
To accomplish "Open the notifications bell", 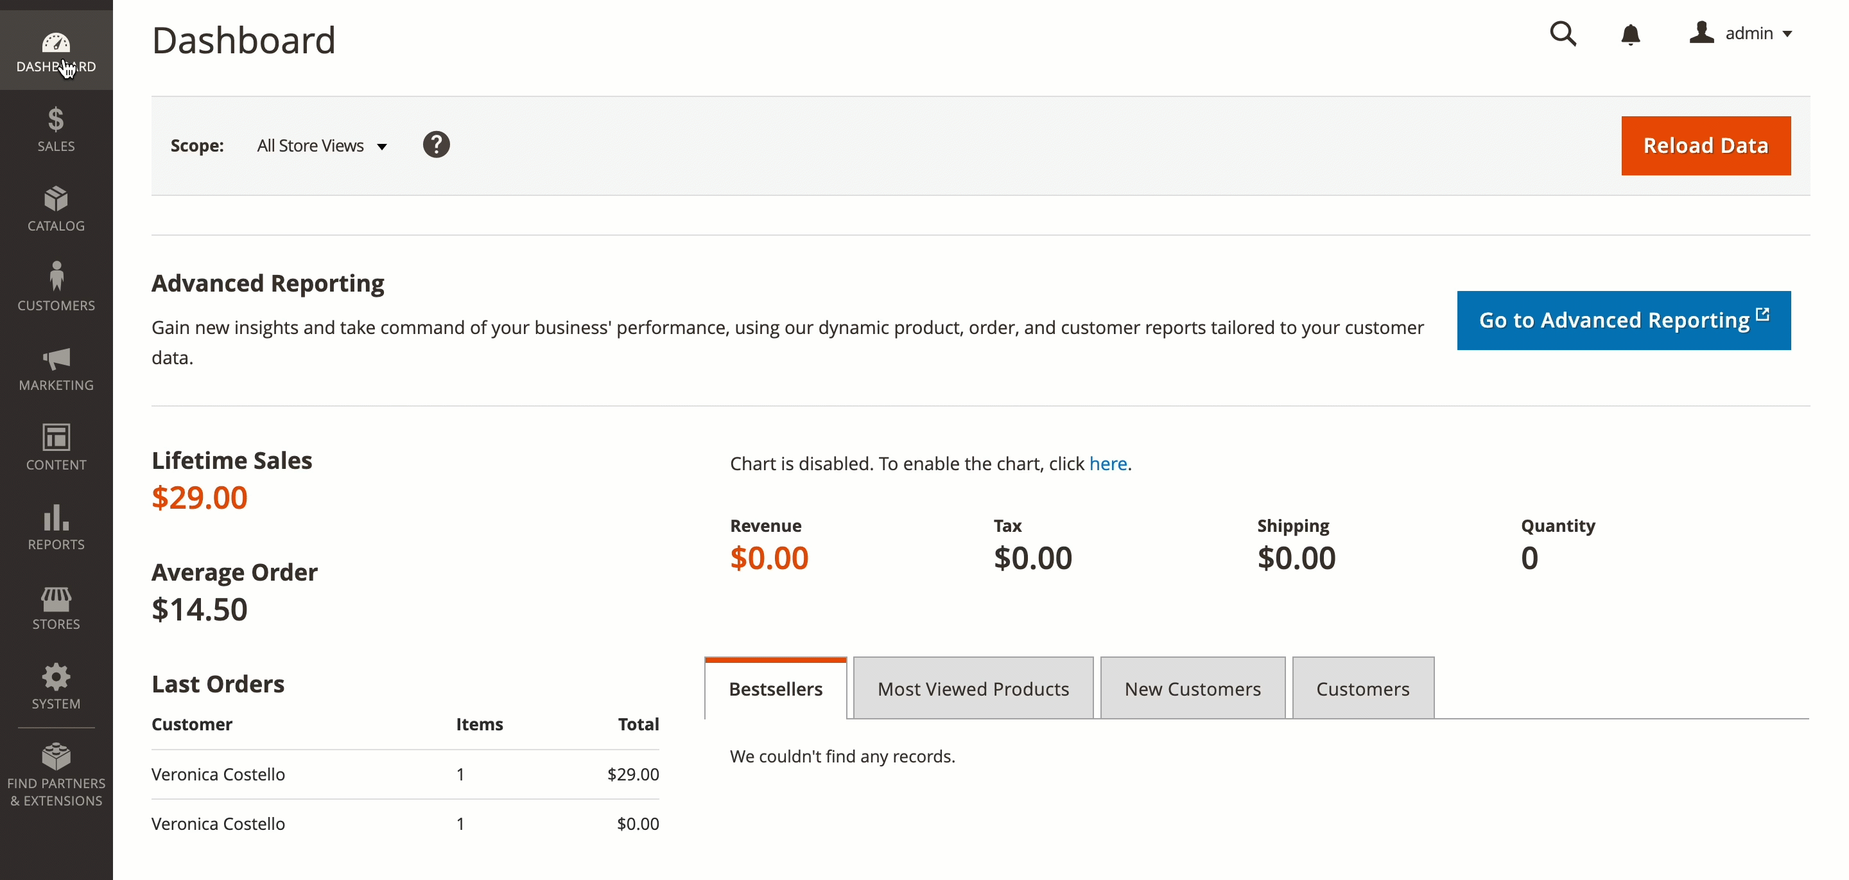I will pos(1630,35).
